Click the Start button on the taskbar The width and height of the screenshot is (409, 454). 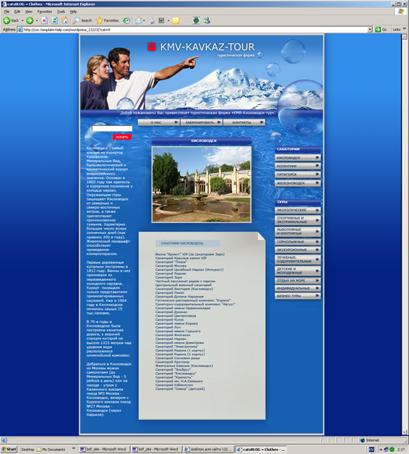tap(9, 449)
